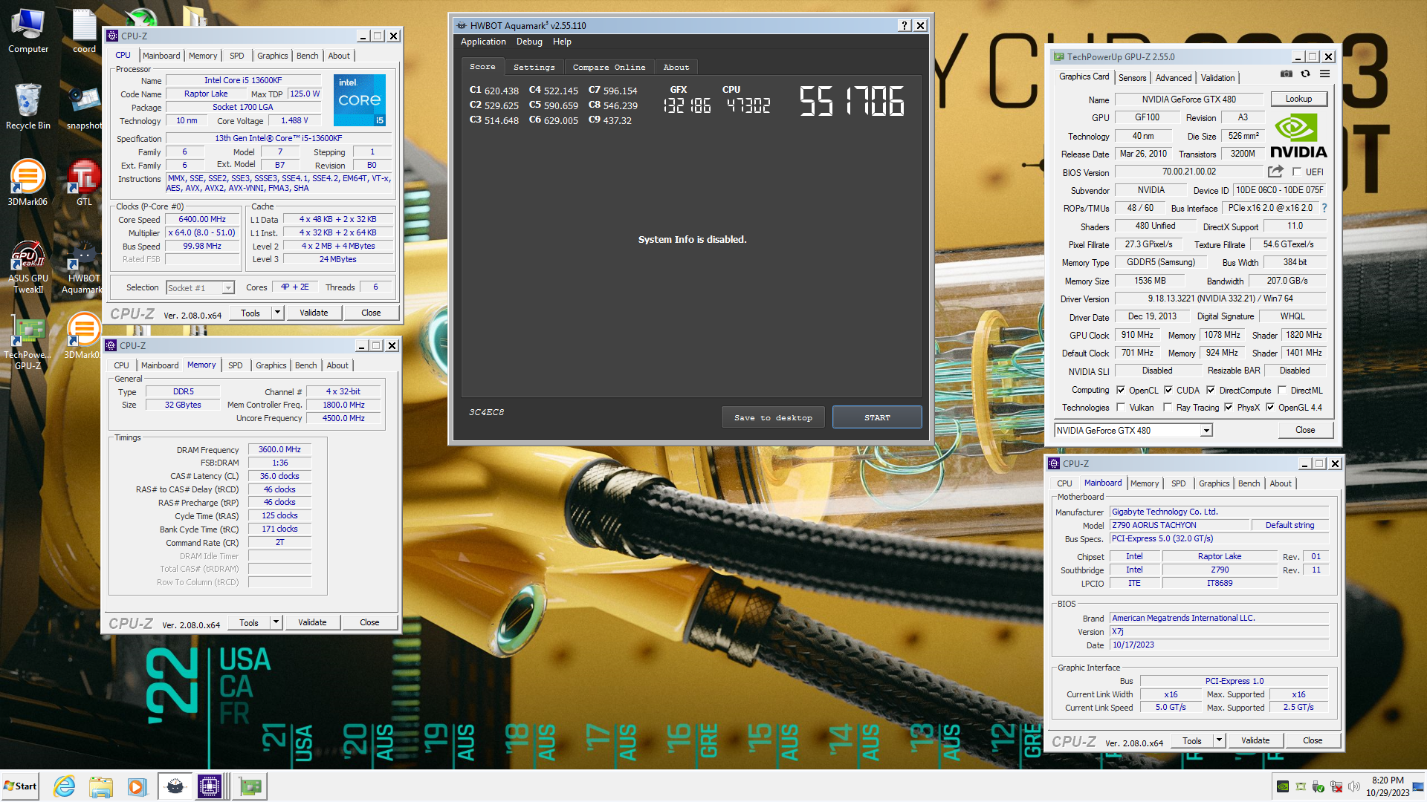Open the GTL desktop shortcut
Image resolution: width=1427 pixels, height=802 pixels.
click(84, 182)
